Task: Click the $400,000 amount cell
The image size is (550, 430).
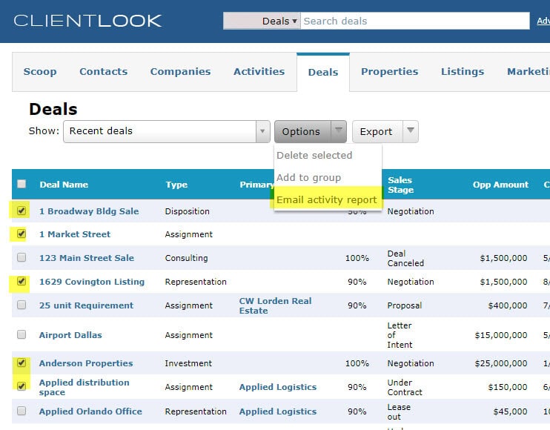Action: pos(508,305)
